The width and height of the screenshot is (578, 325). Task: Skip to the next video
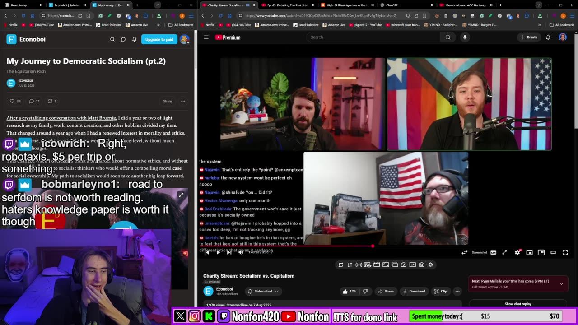coord(229,252)
